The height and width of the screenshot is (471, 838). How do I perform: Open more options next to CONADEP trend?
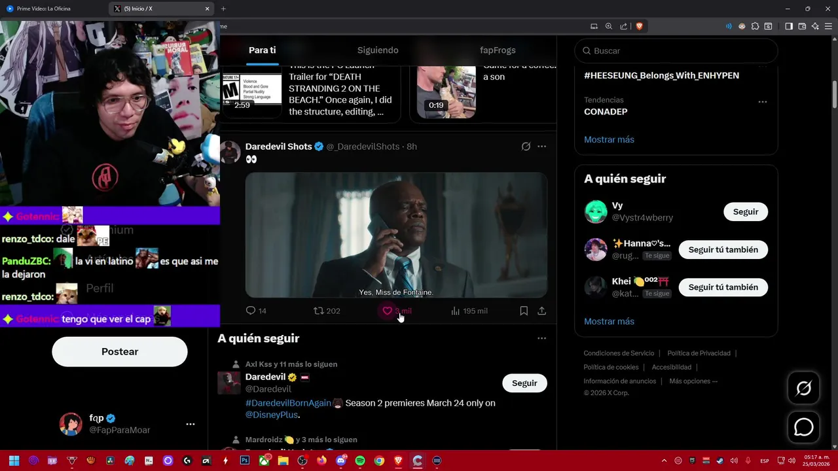point(762,102)
